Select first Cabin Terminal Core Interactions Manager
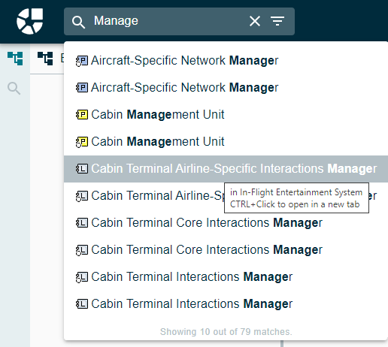Image resolution: width=388 pixels, height=347 pixels. [x=226, y=223]
